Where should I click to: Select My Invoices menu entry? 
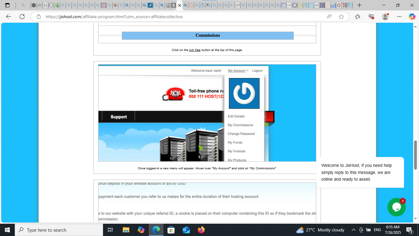[236, 151]
